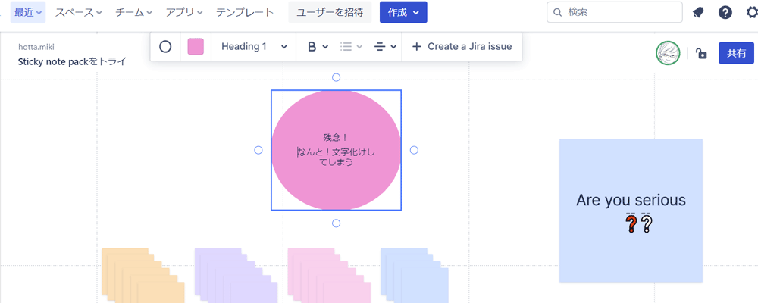
Task: Click the pink sticky note stack
Action: pos(329,276)
